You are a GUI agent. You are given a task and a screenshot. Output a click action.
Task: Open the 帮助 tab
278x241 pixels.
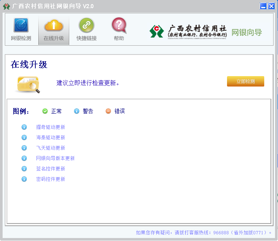(x=119, y=30)
